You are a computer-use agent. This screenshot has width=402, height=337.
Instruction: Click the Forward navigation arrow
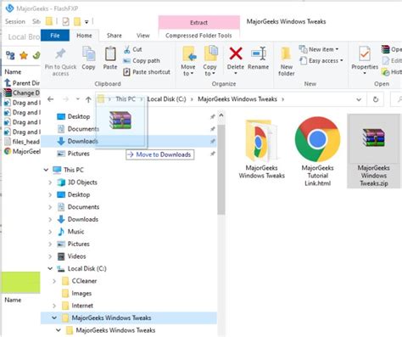click(x=65, y=99)
